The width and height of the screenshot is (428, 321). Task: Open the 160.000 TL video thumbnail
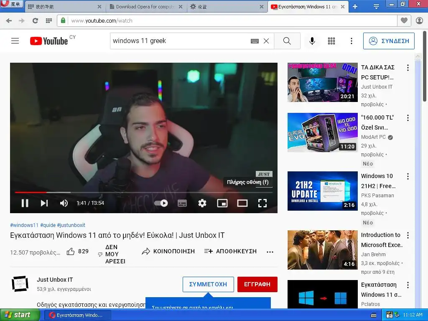click(323, 132)
